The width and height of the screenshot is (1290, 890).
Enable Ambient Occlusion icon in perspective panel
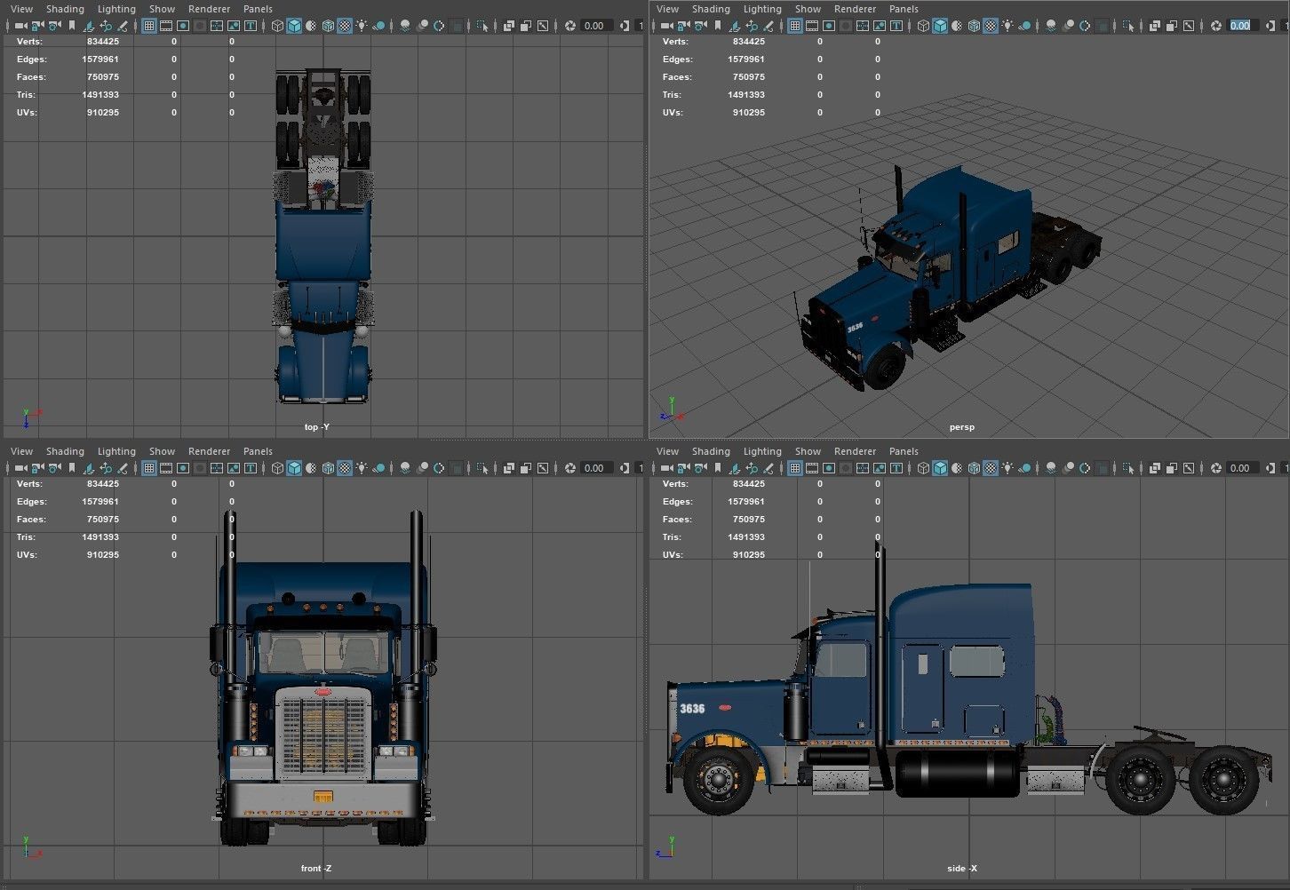[x=1051, y=26]
